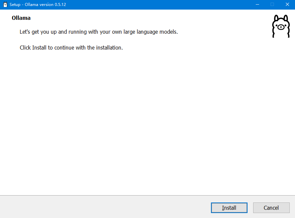Image resolution: width=295 pixels, height=218 pixels.
Task: Click the grayed-out maximize button
Action: point(272,5)
